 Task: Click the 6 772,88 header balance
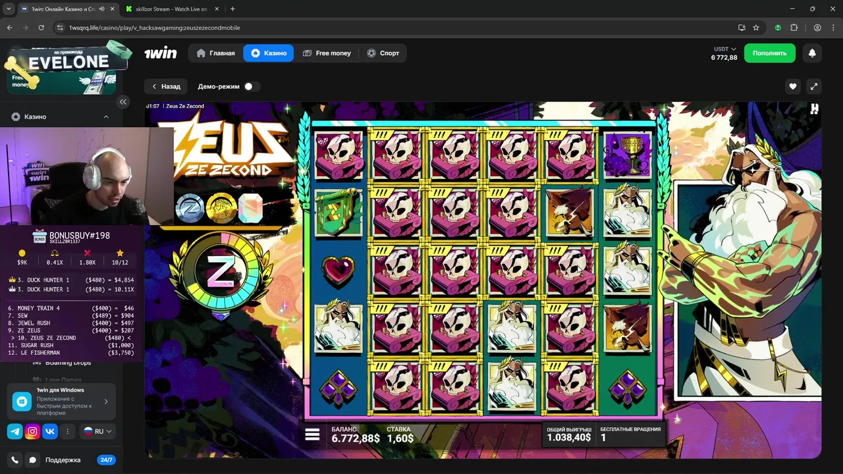[724, 58]
